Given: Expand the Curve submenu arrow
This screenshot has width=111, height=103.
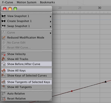Looking at the screenshot, I should click(x=50, y=33).
